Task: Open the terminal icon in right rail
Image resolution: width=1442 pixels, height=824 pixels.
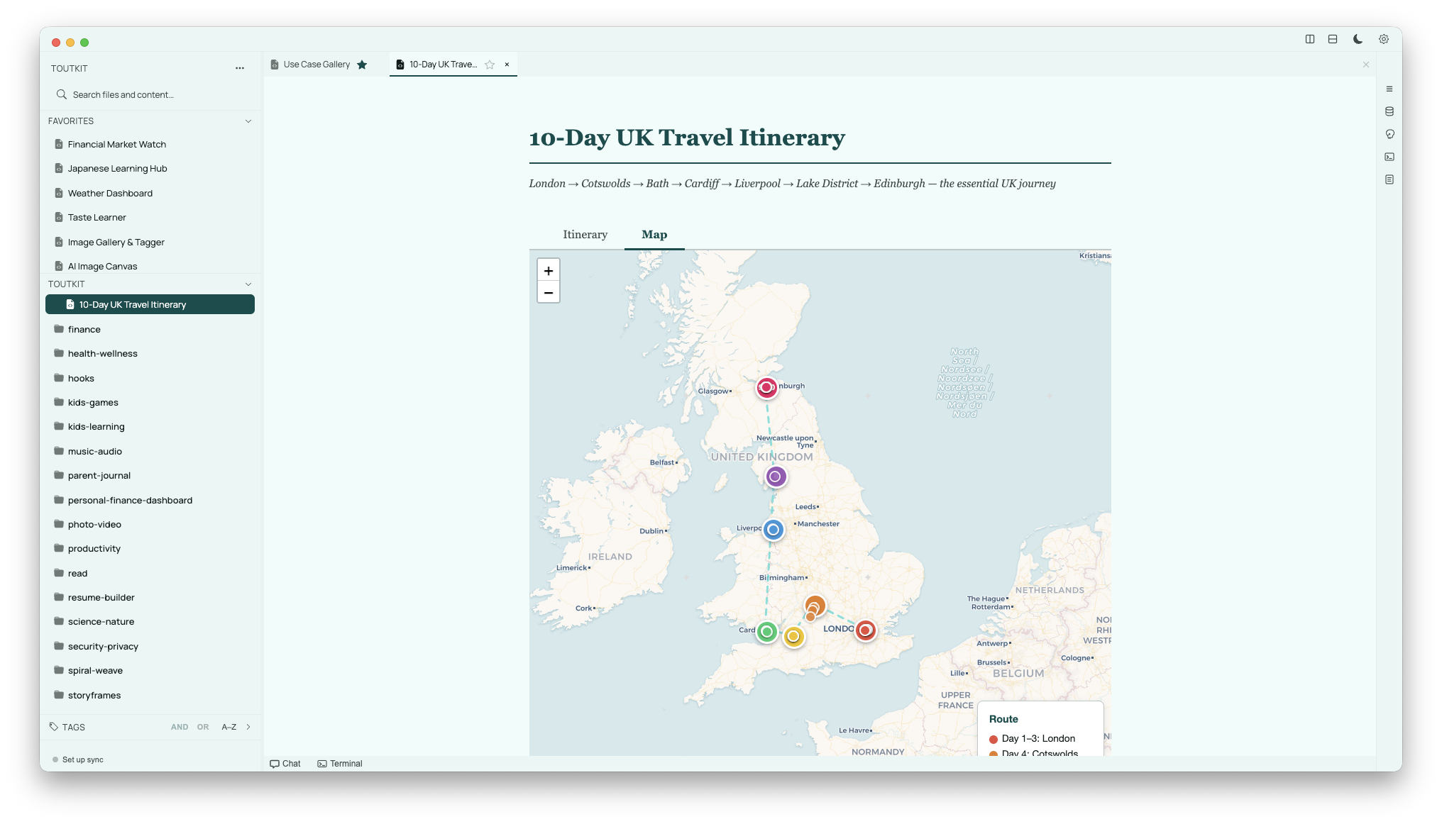Action: point(1389,157)
